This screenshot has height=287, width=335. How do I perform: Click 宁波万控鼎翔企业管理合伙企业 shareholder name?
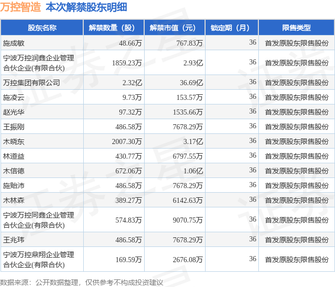pos(39,260)
